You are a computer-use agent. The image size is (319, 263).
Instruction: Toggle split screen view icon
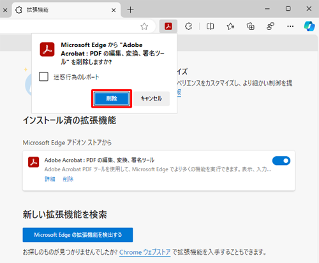pos(210,26)
